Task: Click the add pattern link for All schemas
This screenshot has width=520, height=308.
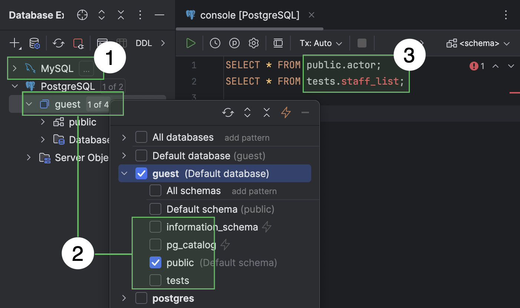Action: click(254, 191)
